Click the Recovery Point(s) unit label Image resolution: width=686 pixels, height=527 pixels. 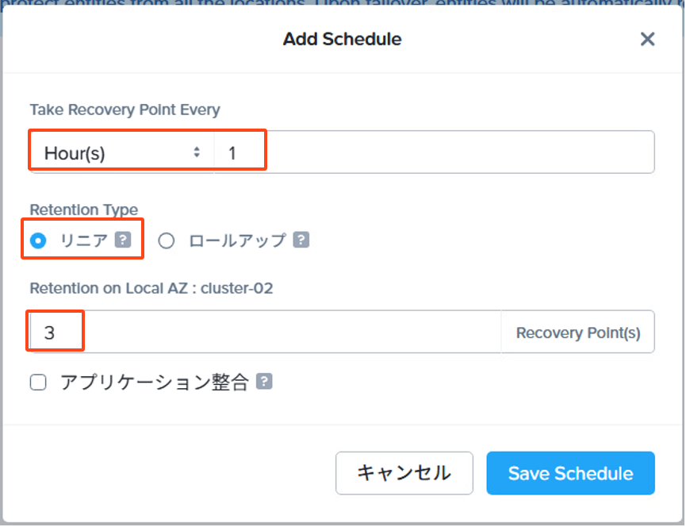click(578, 333)
